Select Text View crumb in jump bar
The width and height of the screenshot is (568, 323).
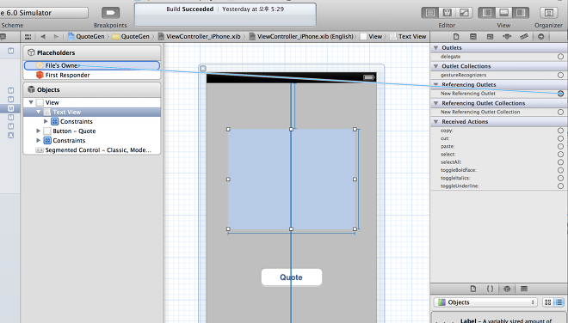[408, 37]
